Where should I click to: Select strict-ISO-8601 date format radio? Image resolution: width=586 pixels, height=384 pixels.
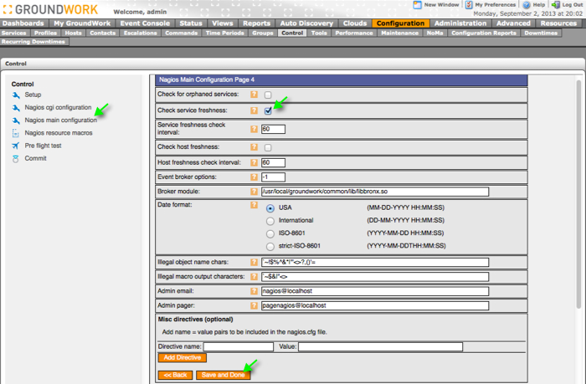coord(270,247)
